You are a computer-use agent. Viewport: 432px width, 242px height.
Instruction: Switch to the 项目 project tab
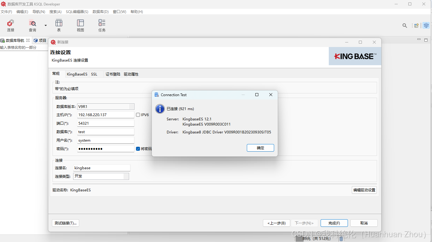[x=40, y=40]
